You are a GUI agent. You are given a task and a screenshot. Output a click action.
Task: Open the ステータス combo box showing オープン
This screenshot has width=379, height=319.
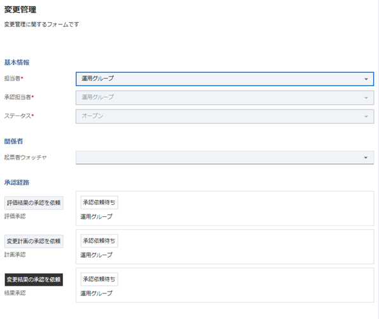coord(225,116)
